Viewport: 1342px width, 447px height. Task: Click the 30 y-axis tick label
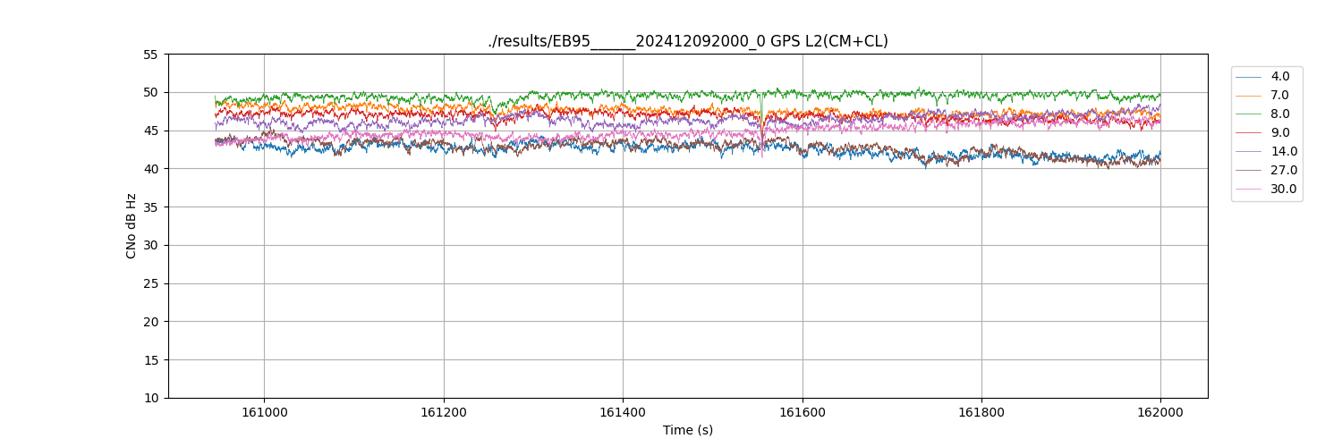[x=150, y=246]
